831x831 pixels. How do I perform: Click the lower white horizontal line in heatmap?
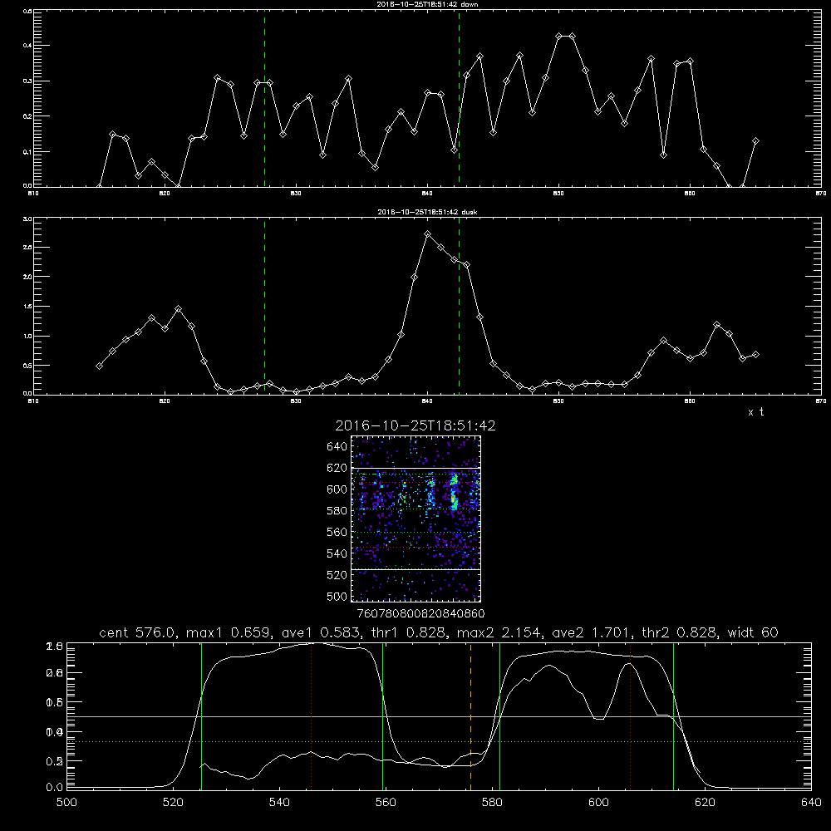416,569
